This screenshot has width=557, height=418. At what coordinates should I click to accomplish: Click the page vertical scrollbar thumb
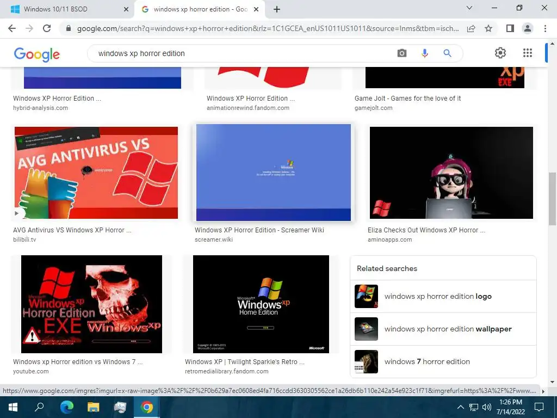point(552,198)
